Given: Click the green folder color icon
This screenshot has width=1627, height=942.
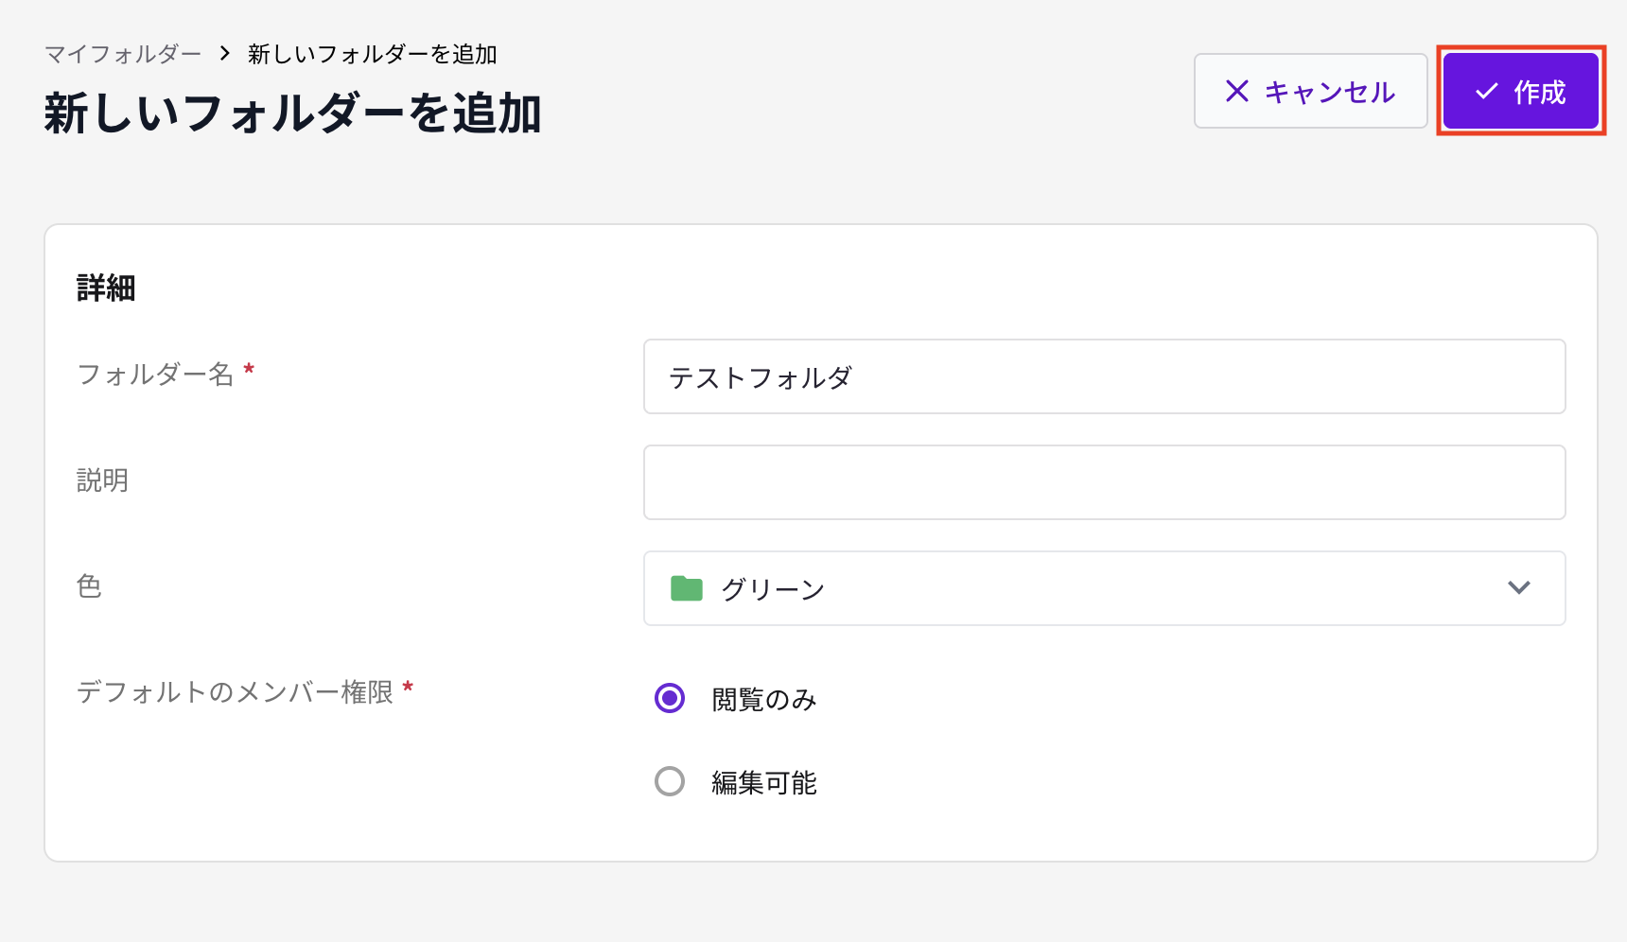Looking at the screenshot, I should [686, 588].
